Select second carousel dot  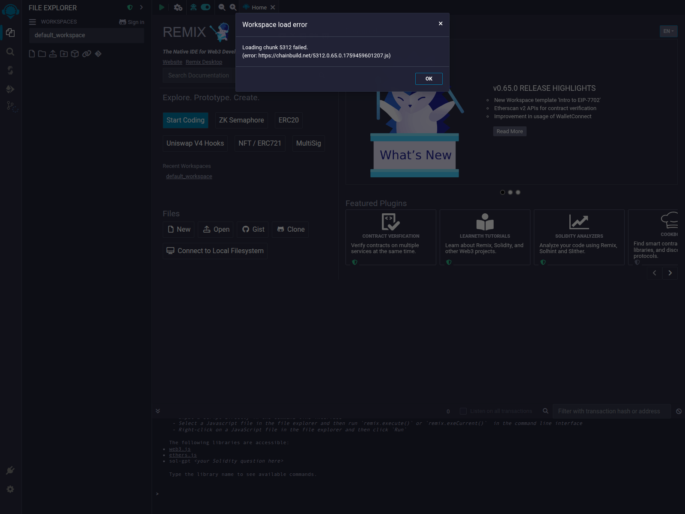510,192
